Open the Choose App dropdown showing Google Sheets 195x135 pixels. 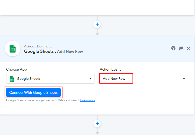click(x=50, y=79)
